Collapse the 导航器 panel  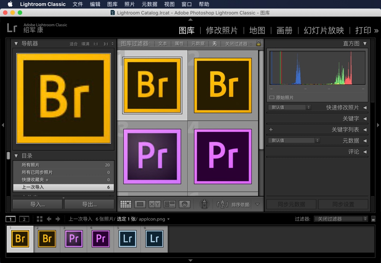[x=15, y=43]
